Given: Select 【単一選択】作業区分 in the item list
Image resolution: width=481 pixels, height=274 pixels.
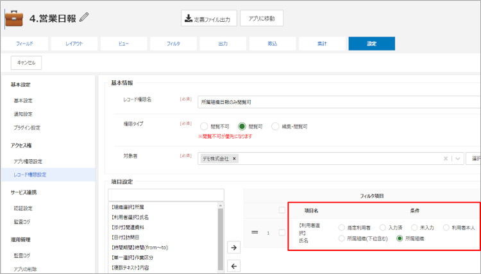Looking at the screenshot, I should [132, 258].
